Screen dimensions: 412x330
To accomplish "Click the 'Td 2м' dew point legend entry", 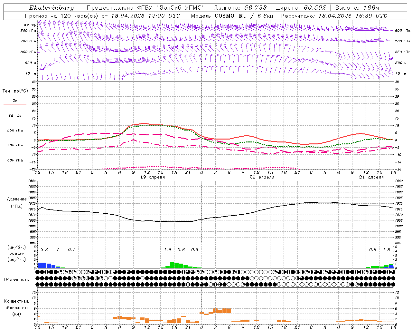I will pyautogui.click(x=15, y=115).
